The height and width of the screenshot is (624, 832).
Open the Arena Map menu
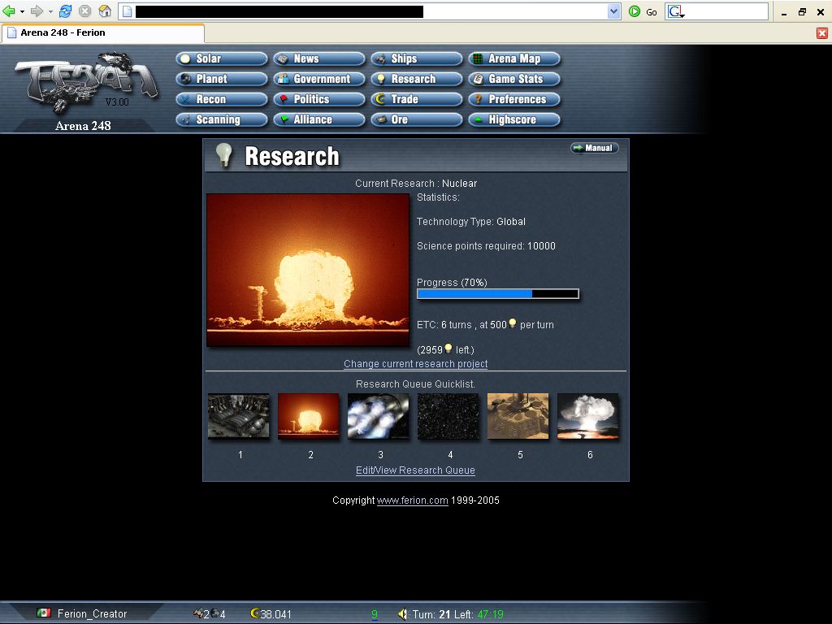click(x=513, y=58)
